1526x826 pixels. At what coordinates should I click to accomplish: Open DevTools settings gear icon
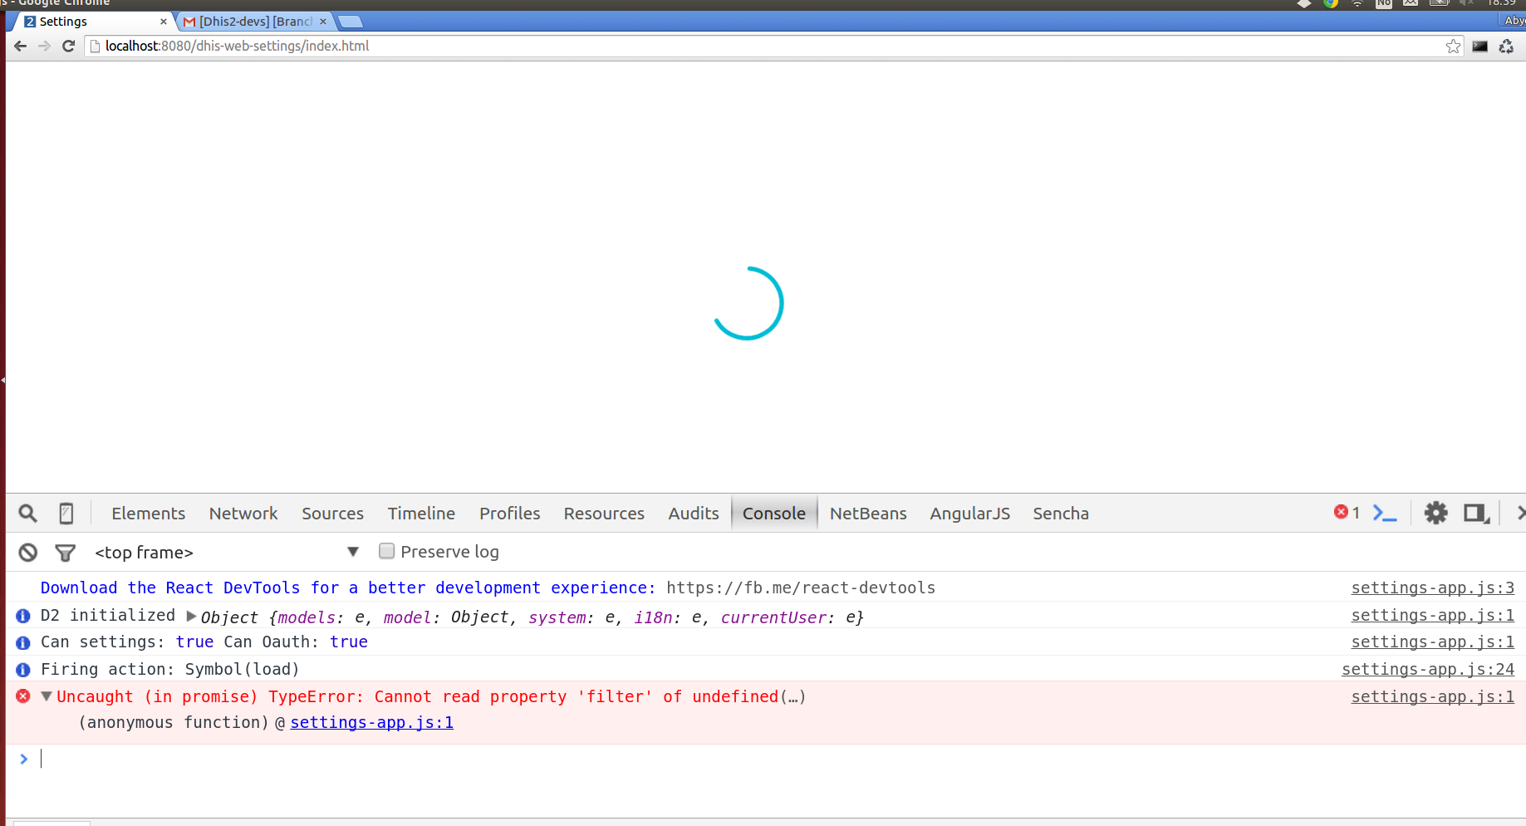pyautogui.click(x=1435, y=514)
